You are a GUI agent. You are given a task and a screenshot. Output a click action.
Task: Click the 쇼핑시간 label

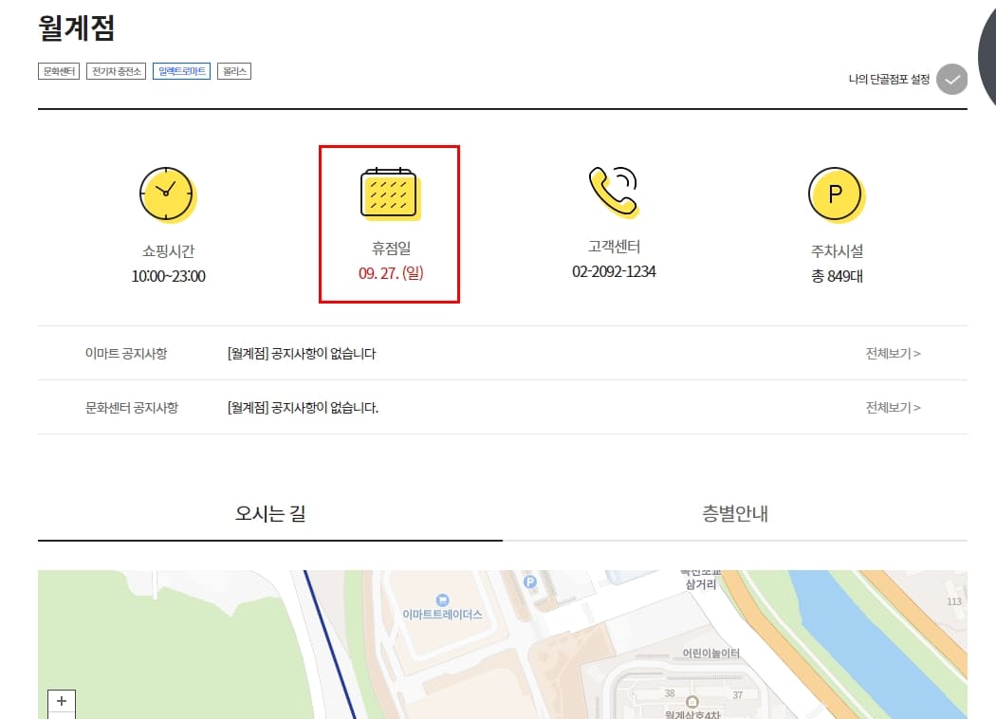[168, 250]
